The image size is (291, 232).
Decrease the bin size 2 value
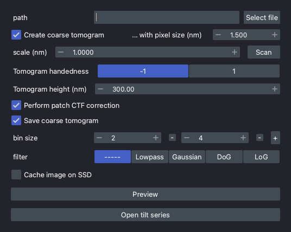click(99, 138)
